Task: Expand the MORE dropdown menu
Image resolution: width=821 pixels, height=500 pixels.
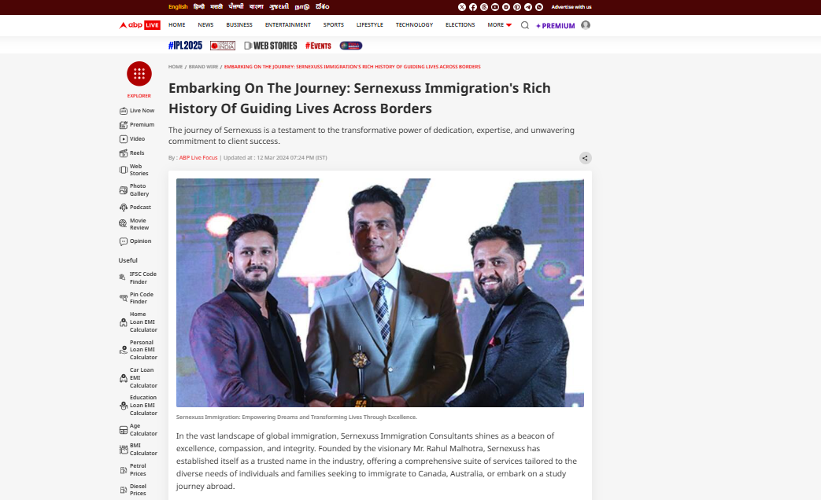Action: 500,25
